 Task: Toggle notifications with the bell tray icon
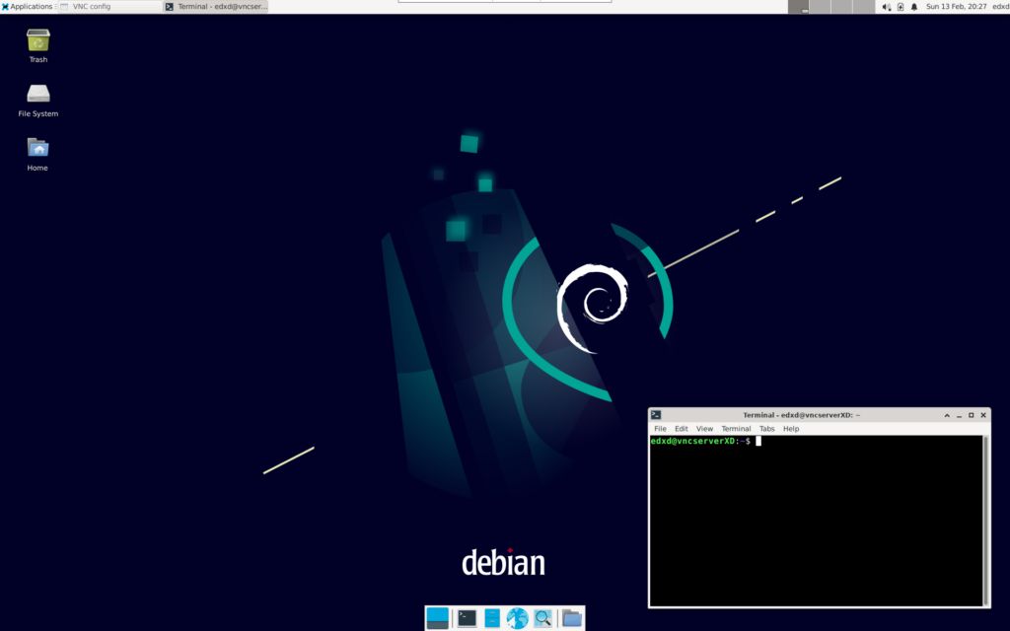click(x=915, y=7)
